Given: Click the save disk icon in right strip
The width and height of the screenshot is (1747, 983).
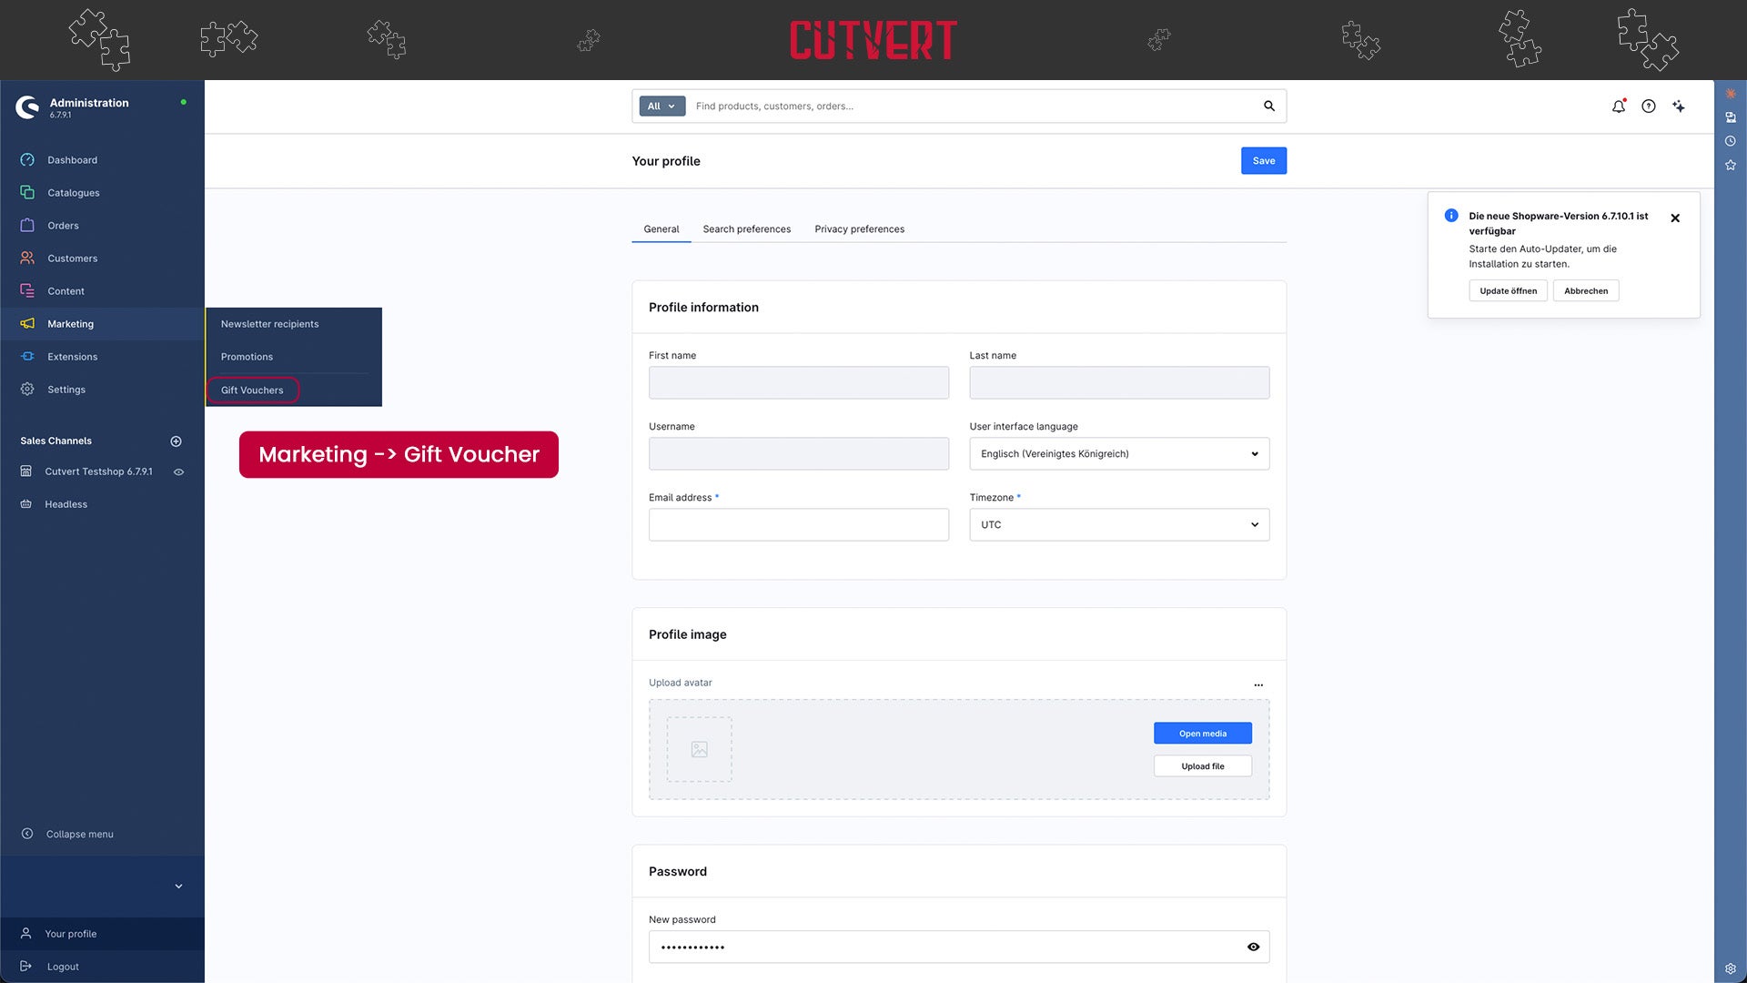Looking at the screenshot, I should coord(1731,117).
